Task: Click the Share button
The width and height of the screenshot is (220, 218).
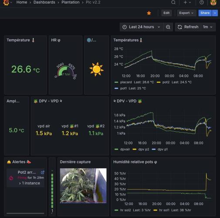Action: pyautogui.click(x=205, y=13)
